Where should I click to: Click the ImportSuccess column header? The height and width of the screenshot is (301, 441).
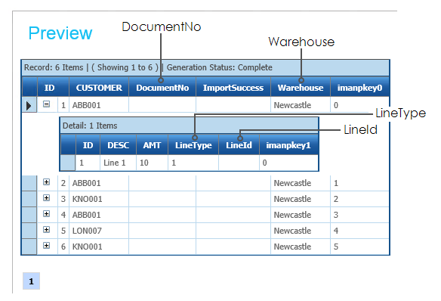pos(233,88)
